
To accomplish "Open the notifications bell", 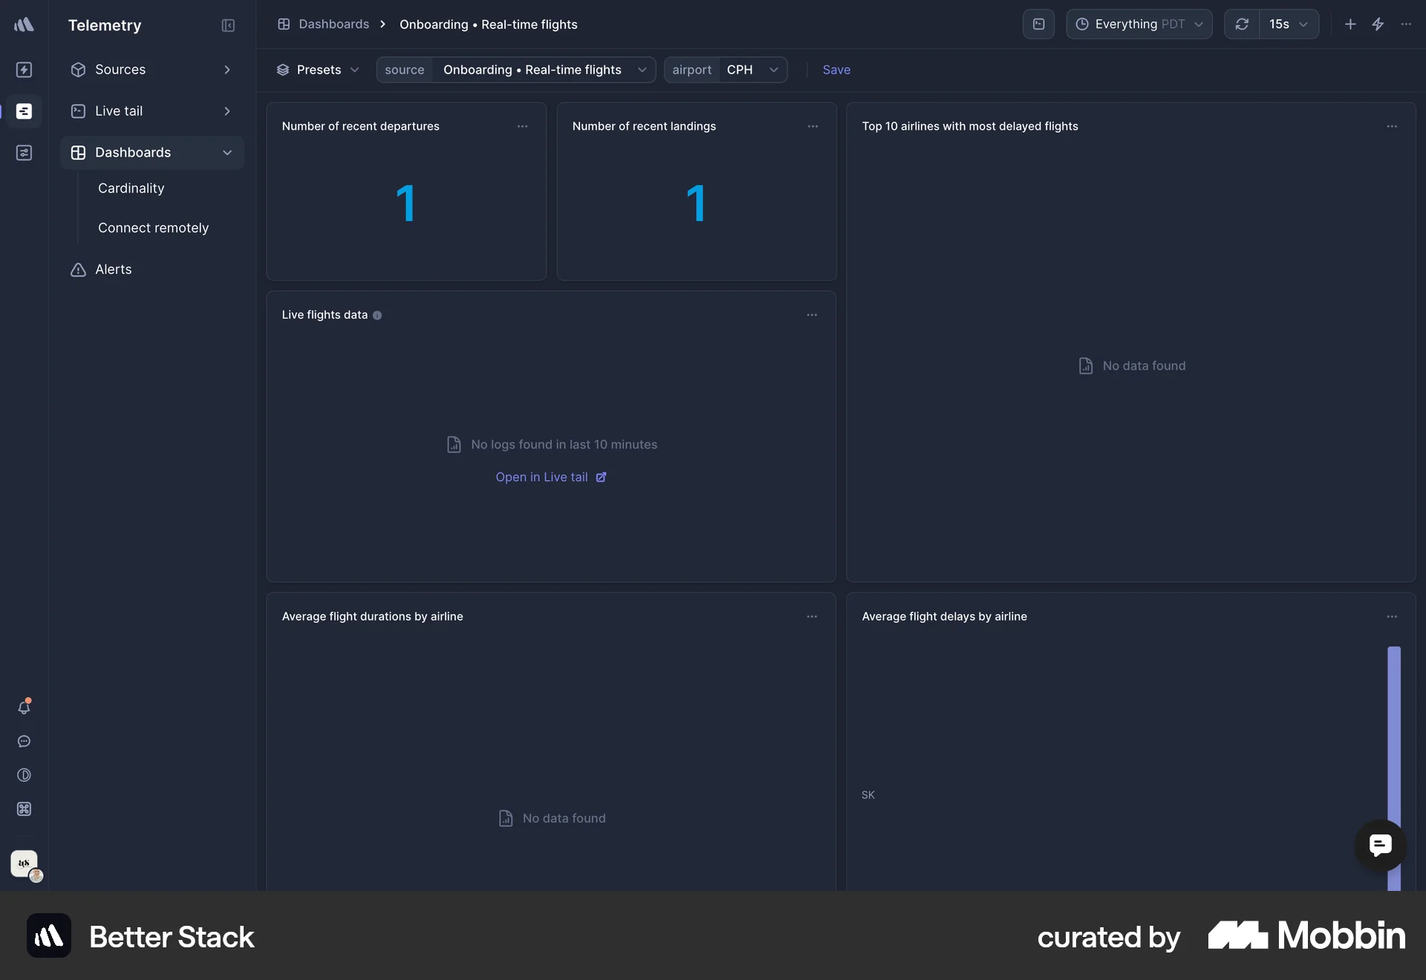I will click(25, 708).
